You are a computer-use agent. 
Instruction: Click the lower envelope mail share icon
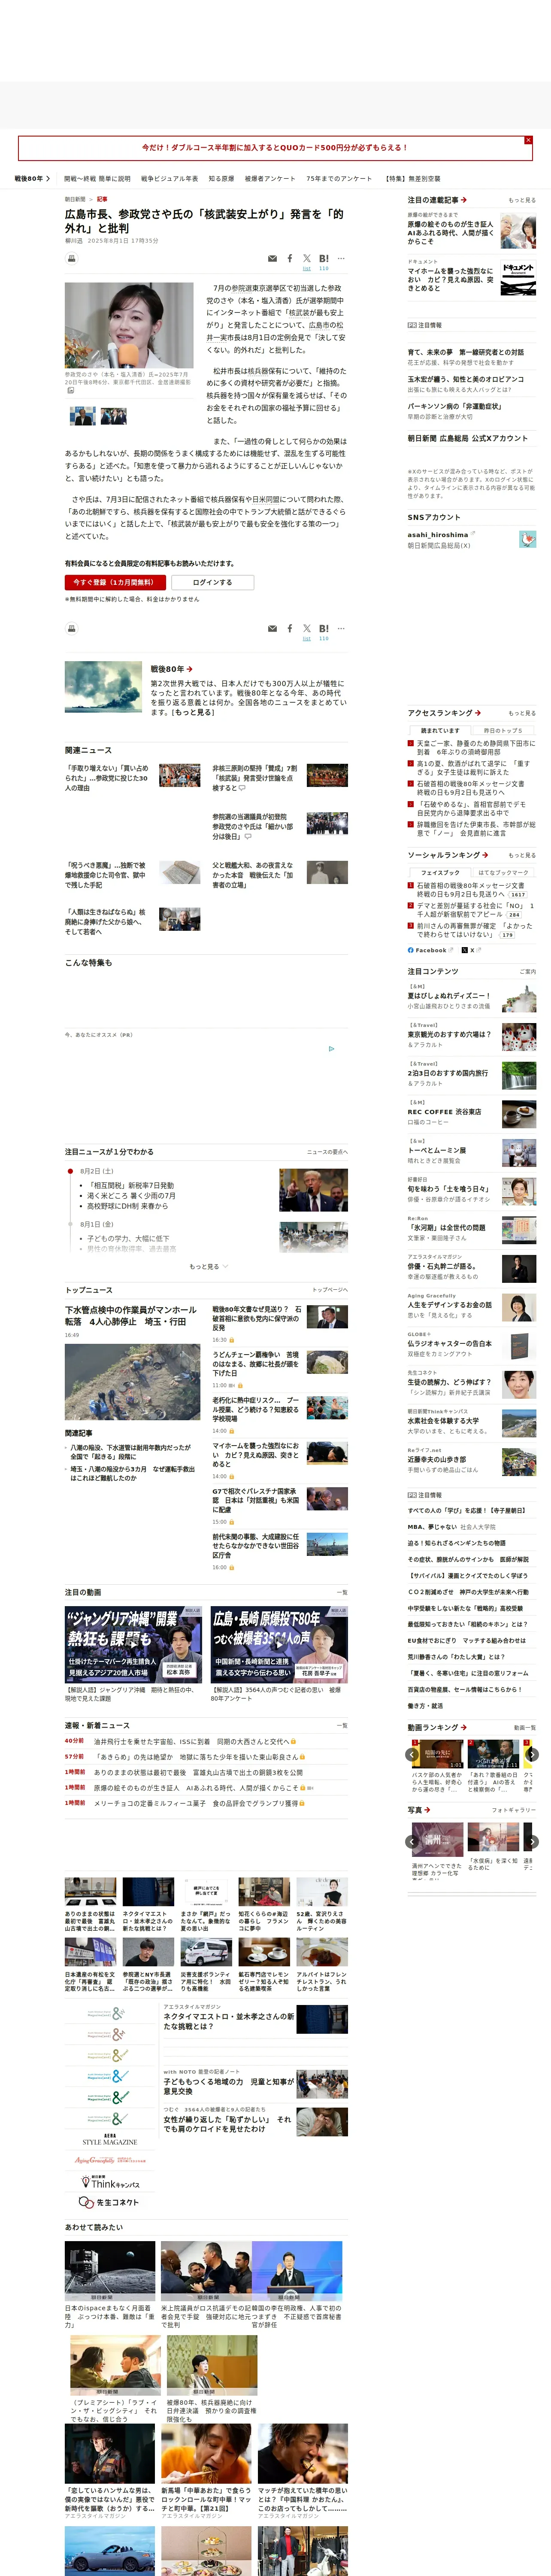click(x=272, y=629)
